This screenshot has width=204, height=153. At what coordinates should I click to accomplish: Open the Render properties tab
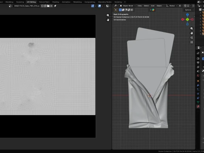click(198, 59)
